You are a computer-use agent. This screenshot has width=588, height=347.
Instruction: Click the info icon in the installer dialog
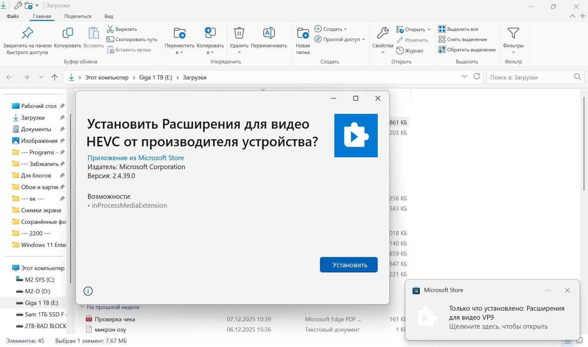(88, 291)
